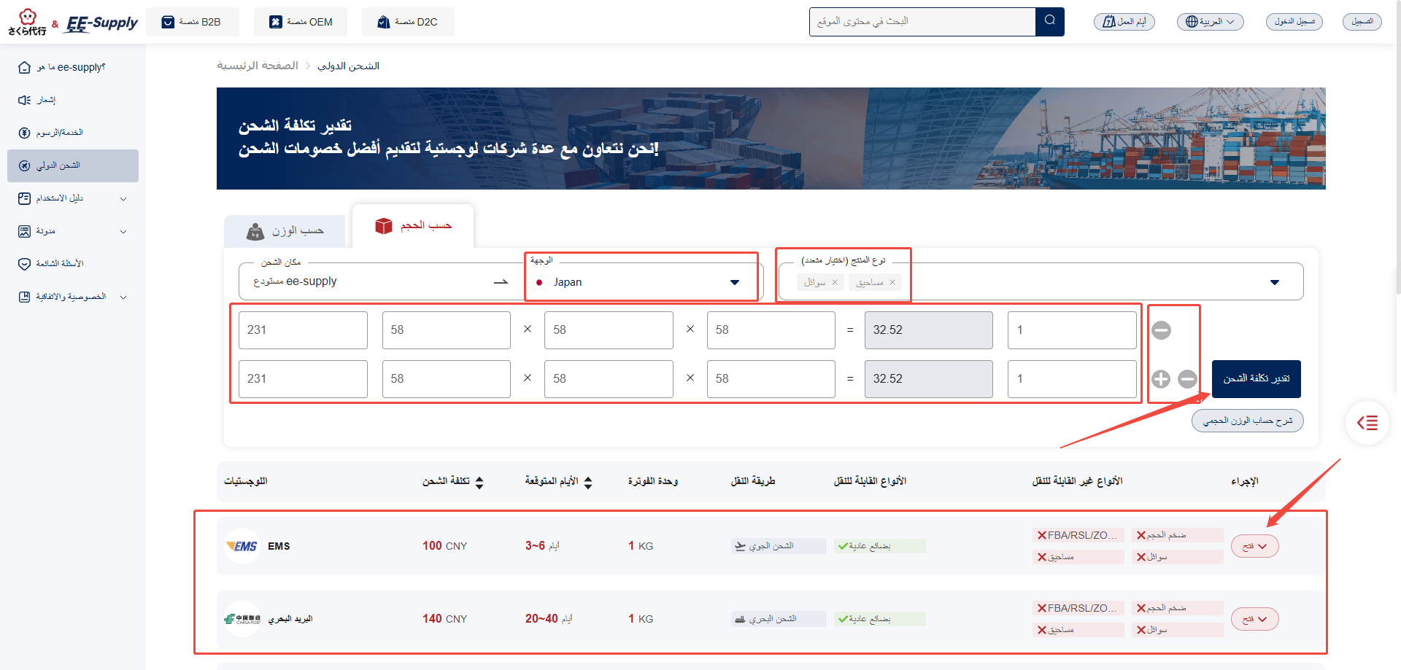
Task: Open the working days calendar button
Action: click(x=1124, y=22)
